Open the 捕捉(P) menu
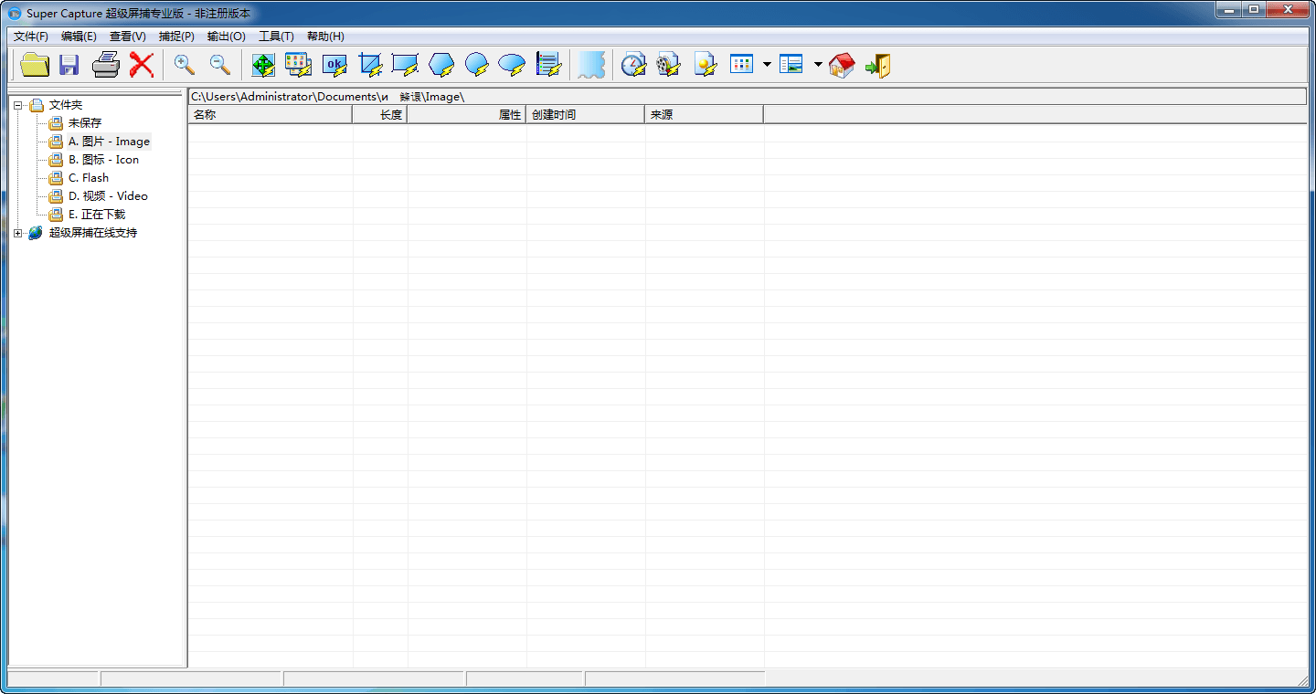This screenshot has width=1316, height=694. point(176,37)
